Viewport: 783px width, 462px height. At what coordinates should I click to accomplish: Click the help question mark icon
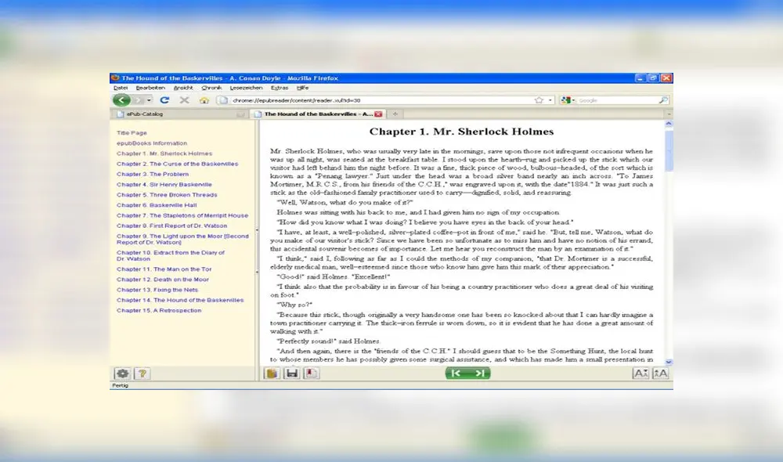coord(142,374)
